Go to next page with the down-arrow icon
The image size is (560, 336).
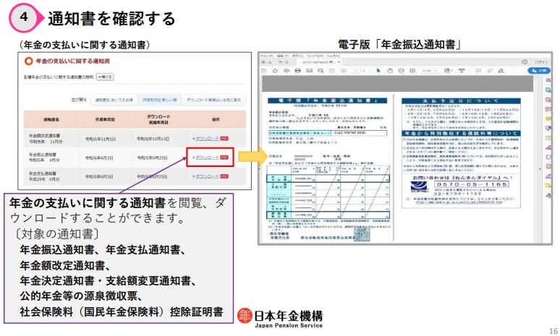[x=344, y=71]
